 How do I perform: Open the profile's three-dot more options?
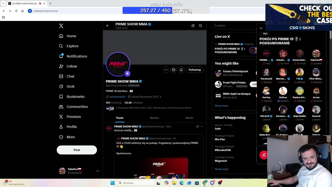tap(166, 70)
